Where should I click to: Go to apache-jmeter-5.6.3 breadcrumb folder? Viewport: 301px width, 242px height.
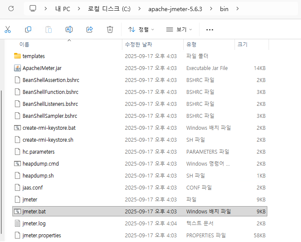tap(175, 9)
